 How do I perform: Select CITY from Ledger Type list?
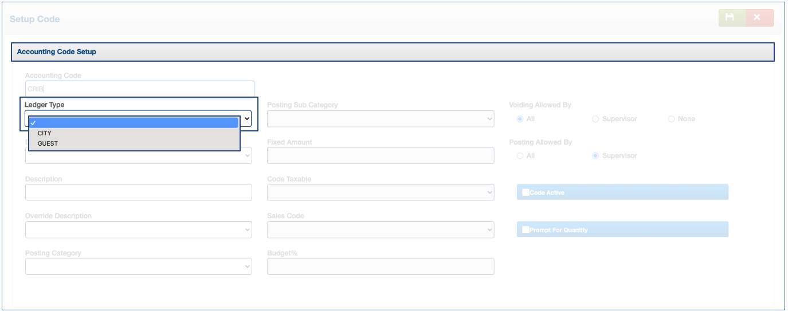45,133
